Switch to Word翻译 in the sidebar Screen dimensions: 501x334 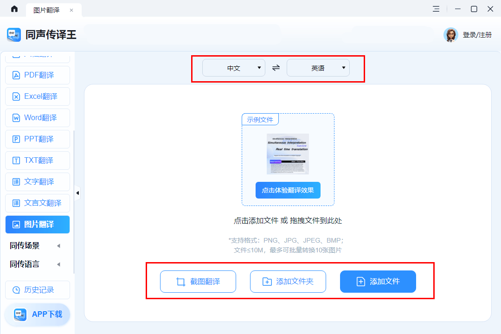click(x=38, y=118)
